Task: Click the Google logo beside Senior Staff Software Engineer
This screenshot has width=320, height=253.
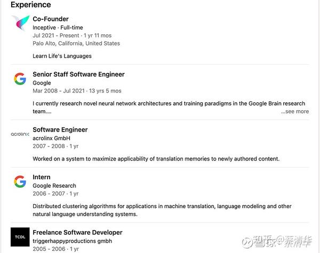Action: click(x=20, y=79)
